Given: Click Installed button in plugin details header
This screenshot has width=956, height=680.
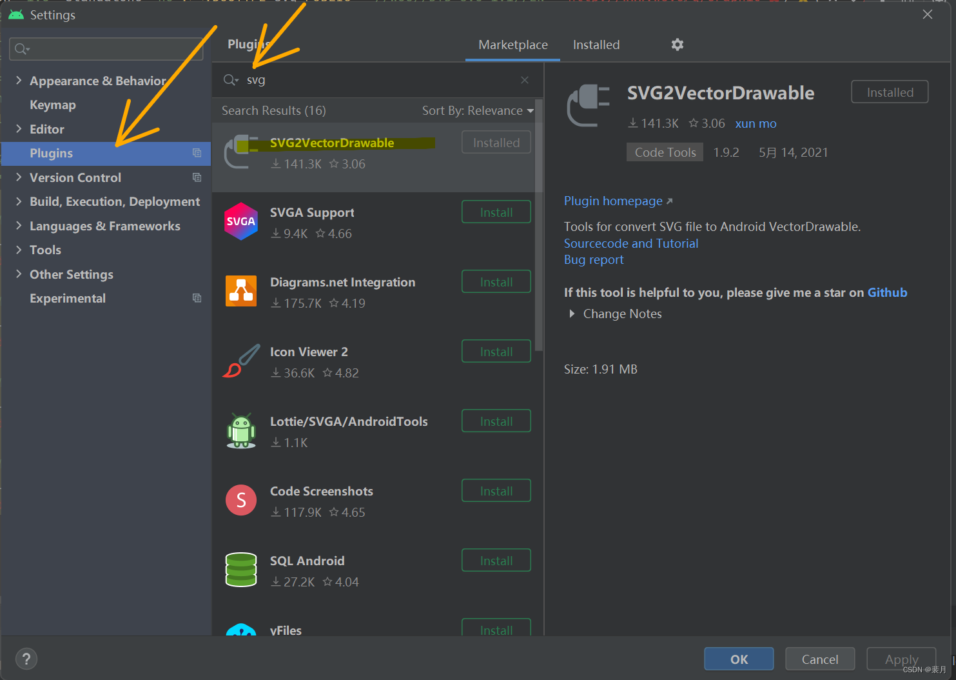Looking at the screenshot, I should (890, 92).
